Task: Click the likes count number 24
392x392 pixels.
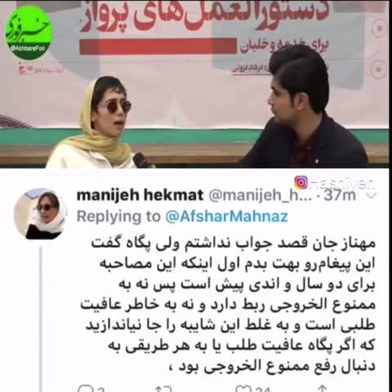Action: (263, 390)
